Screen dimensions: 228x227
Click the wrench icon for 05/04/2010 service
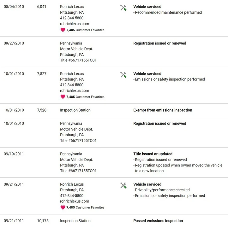point(123,8)
